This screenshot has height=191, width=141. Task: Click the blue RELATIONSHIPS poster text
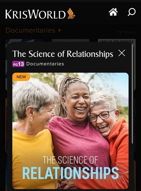[x=70, y=173]
